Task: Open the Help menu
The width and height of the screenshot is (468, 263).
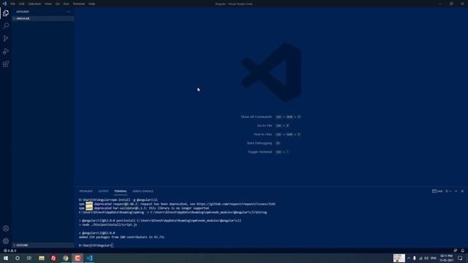Action: (x=91, y=4)
